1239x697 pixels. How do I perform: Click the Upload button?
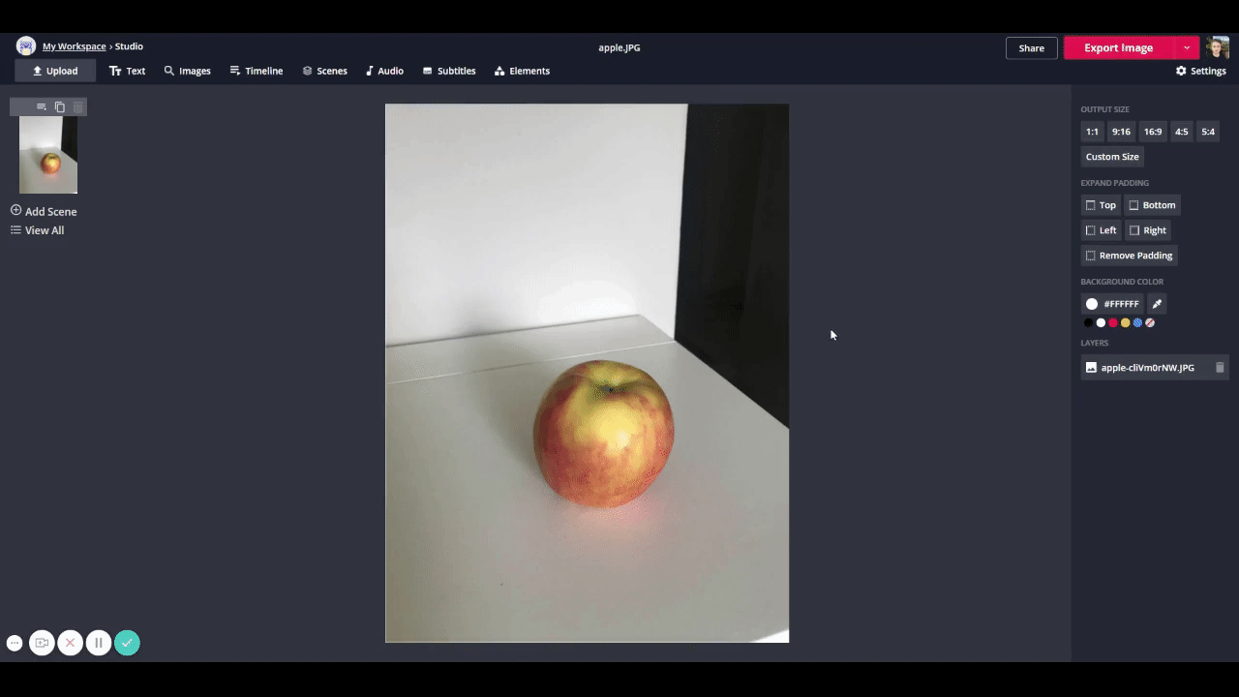pos(55,71)
